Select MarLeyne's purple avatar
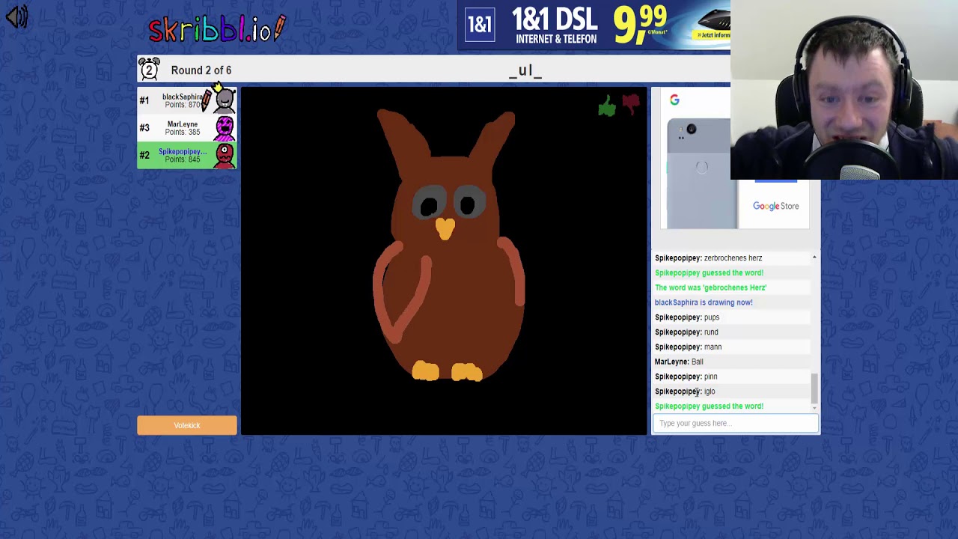958x539 pixels. pos(225,128)
